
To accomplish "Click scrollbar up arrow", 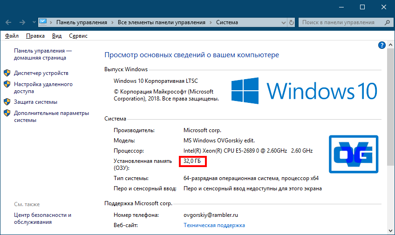I will tap(390, 45).
